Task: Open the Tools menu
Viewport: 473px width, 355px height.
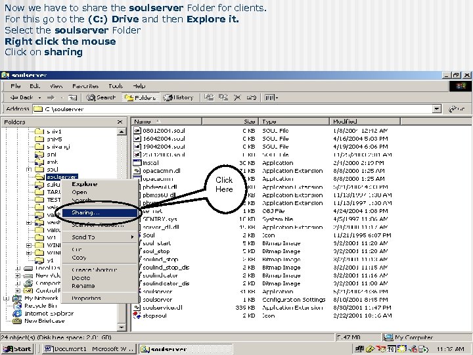Action: click(116, 86)
